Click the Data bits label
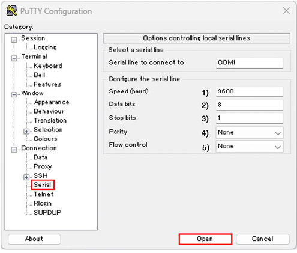Image resolution: width=297 pixels, height=253 pixels. tap(122, 104)
